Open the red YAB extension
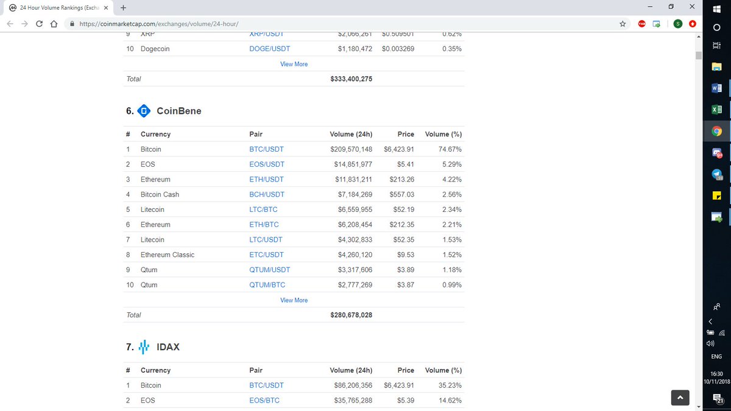731x411 pixels. pyautogui.click(x=642, y=24)
